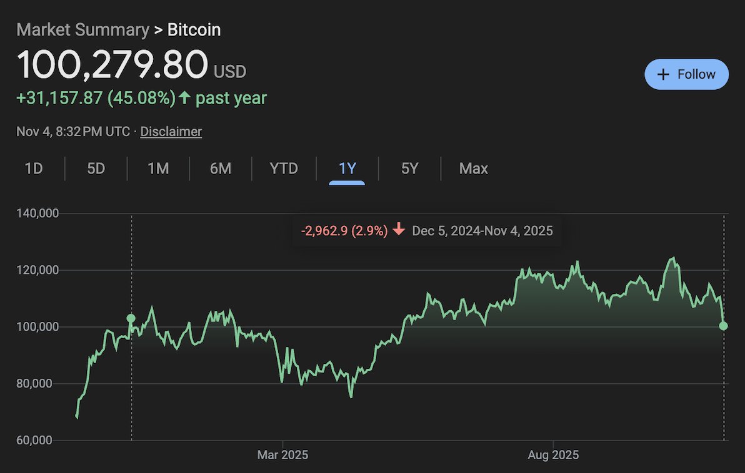Image resolution: width=745 pixels, height=473 pixels.
Task: Select the green endpoint dot on the chart
Action: coord(723,325)
